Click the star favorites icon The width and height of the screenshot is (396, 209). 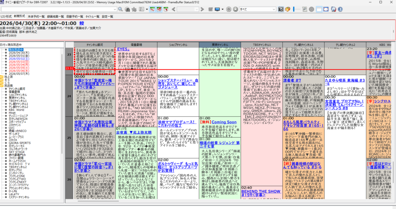(x=134, y=9)
